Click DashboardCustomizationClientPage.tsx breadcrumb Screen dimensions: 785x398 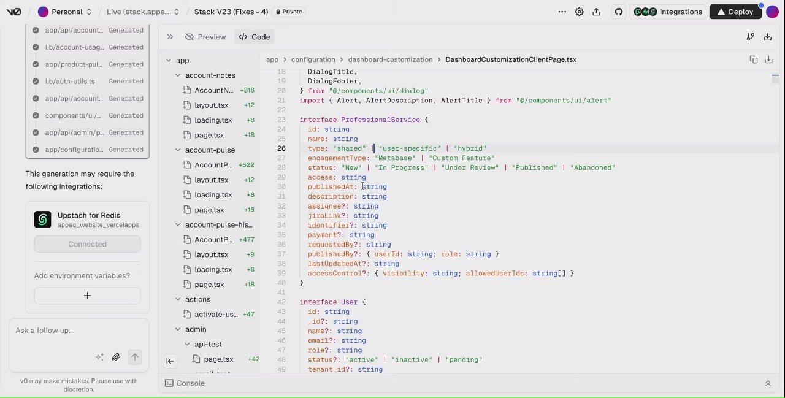point(511,59)
